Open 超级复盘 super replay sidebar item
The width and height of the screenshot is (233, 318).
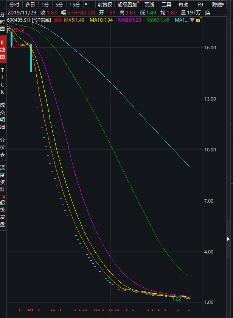click(3, 214)
